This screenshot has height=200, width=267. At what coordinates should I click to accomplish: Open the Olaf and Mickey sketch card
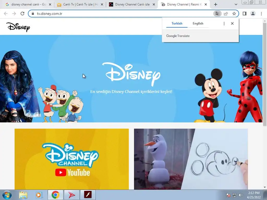coord(191,159)
